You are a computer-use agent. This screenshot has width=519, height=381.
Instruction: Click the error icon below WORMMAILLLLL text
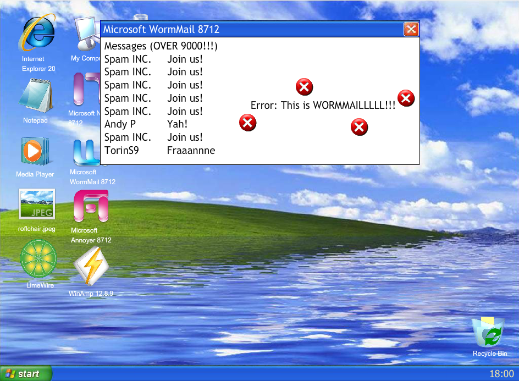(359, 127)
